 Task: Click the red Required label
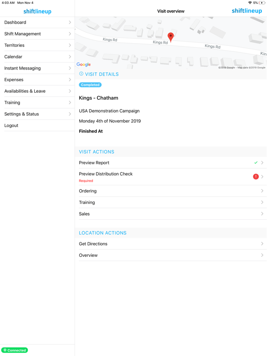[86, 181]
